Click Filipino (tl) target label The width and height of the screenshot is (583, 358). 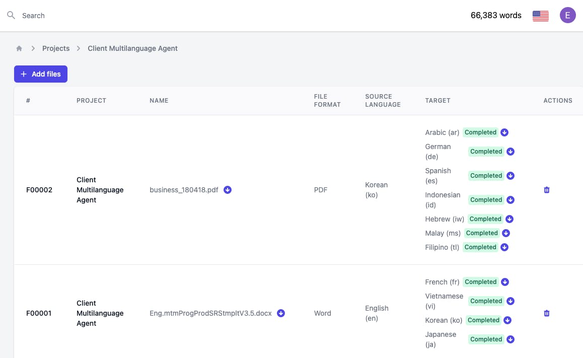point(442,247)
